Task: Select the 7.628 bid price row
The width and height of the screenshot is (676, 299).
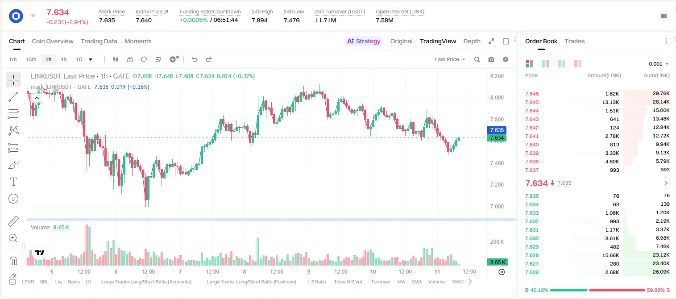Action: (597, 255)
